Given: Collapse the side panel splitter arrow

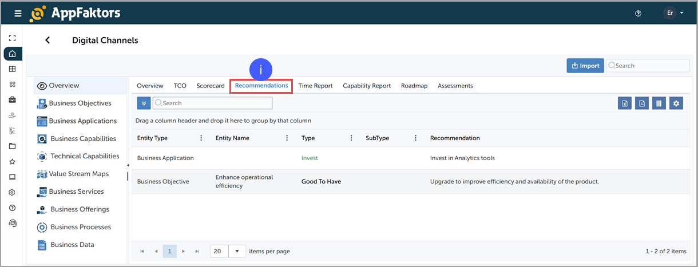Looking at the screenshot, I should [128, 165].
